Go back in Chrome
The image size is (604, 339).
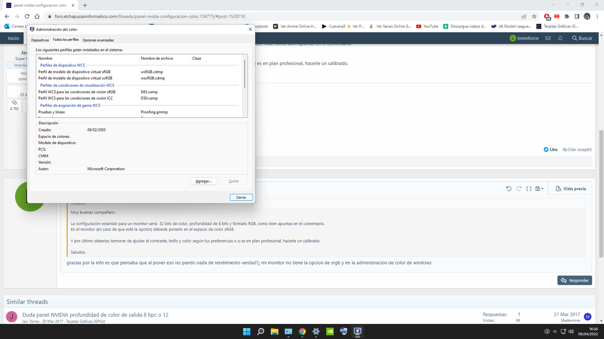(x=7, y=16)
